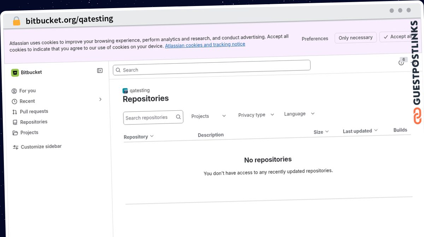Click the cookie Preferences button
Viewport: 424px width, 237px height.
click(x=315, y=39)
